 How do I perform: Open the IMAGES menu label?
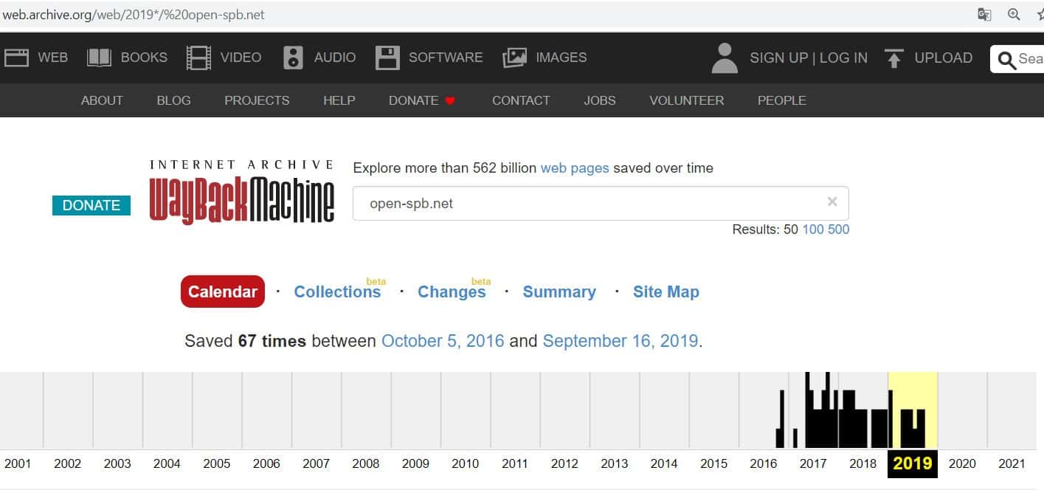[561, 58]
